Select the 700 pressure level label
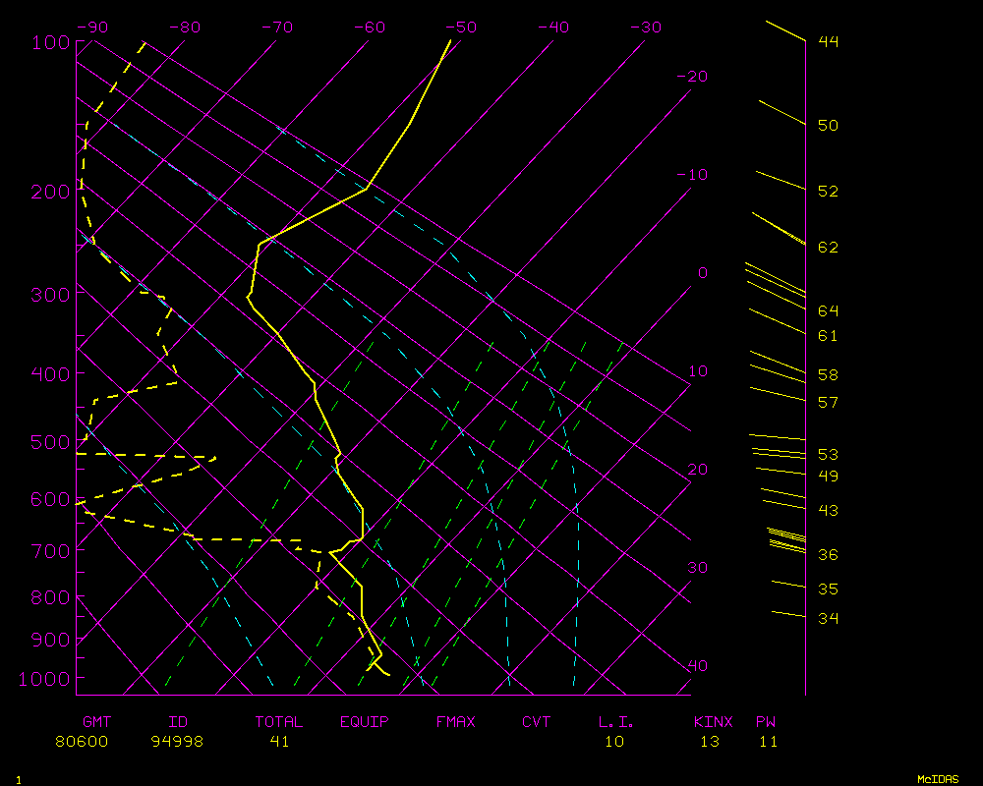The image size is (983, 786). pos(50,550)
